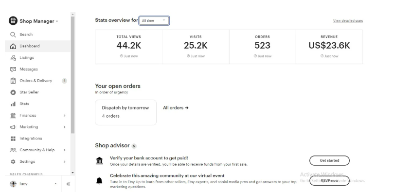Click the sidebar vertical scrollbar thumb
The height and width of the screenshot is (192, 393).
[x=72, y=75]
